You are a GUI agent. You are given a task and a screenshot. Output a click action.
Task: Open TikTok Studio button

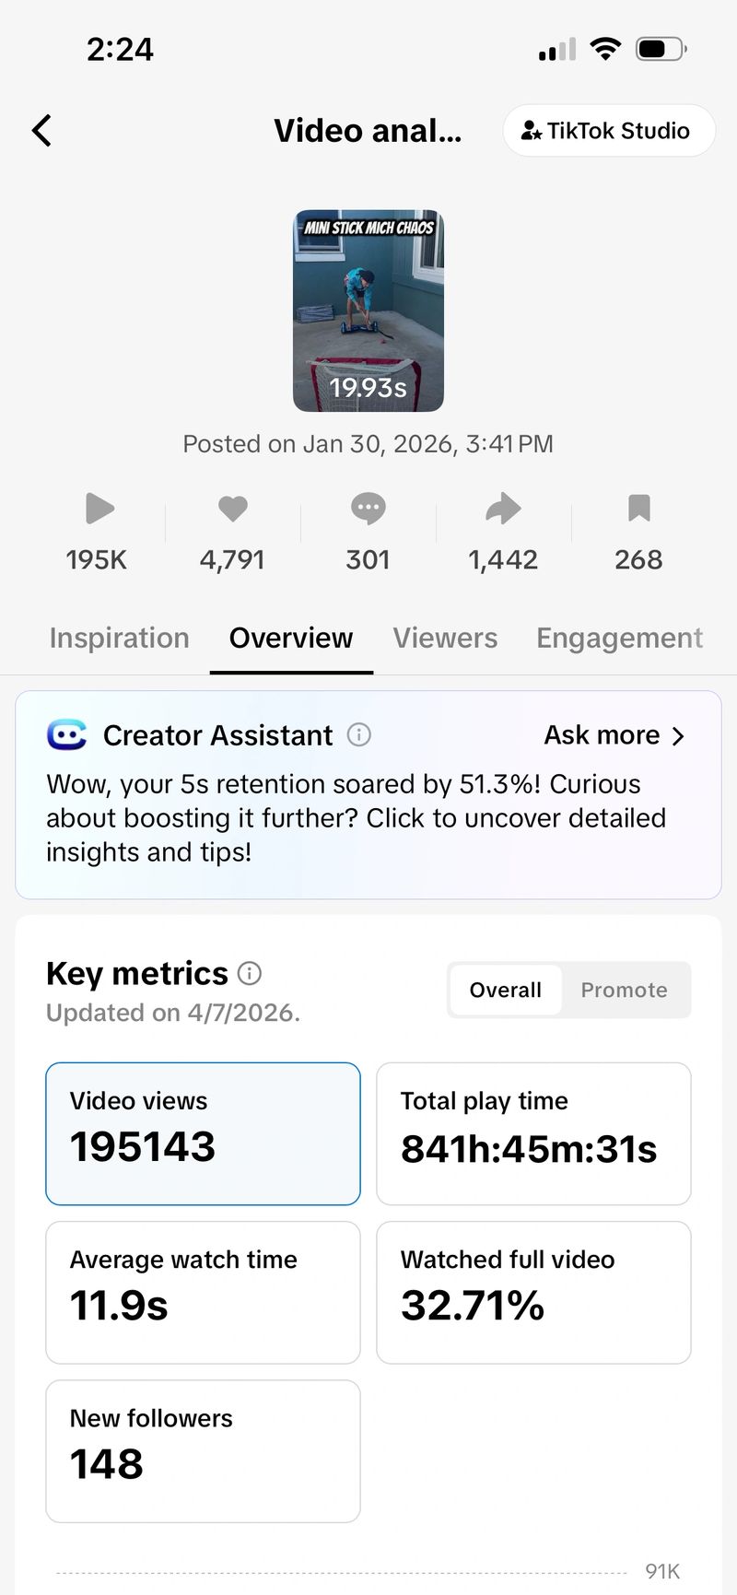608,131
